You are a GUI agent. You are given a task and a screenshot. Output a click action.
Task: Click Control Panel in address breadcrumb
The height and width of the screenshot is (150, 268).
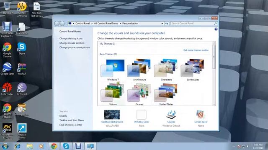pos(82,23)
